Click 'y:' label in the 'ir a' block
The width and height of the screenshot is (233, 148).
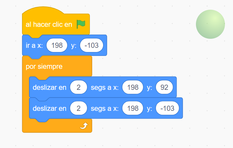pyautogui.click(x=74, y=46)
